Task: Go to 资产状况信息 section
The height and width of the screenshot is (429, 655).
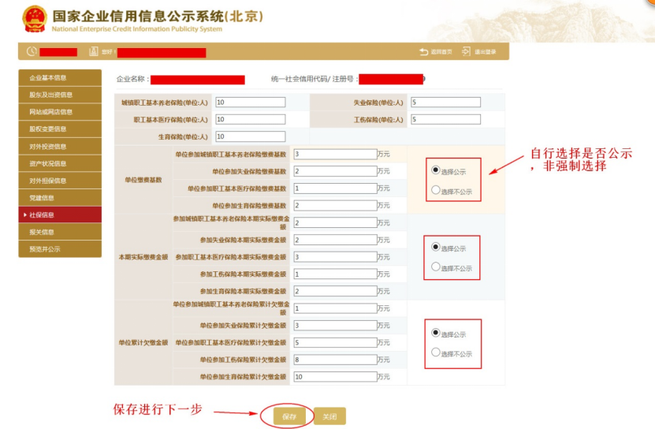Action: point(60,163)
